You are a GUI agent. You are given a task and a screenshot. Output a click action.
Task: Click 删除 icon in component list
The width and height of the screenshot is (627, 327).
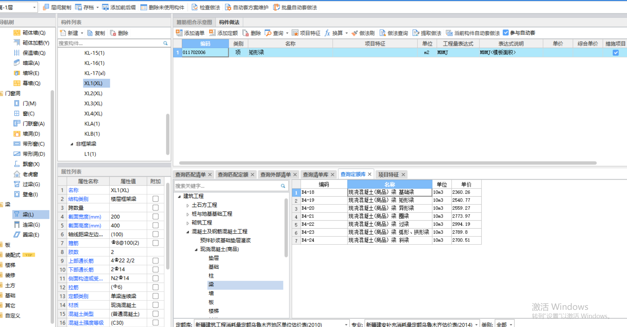coord(113,33)
